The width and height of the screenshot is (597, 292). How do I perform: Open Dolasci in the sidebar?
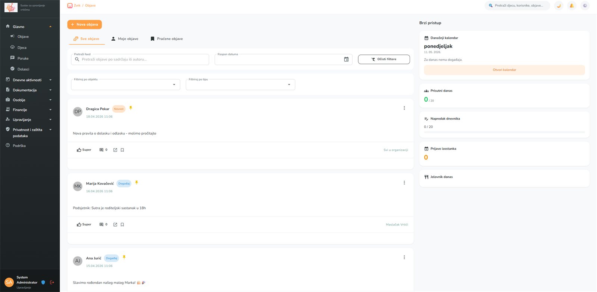[x=23, y=69]
